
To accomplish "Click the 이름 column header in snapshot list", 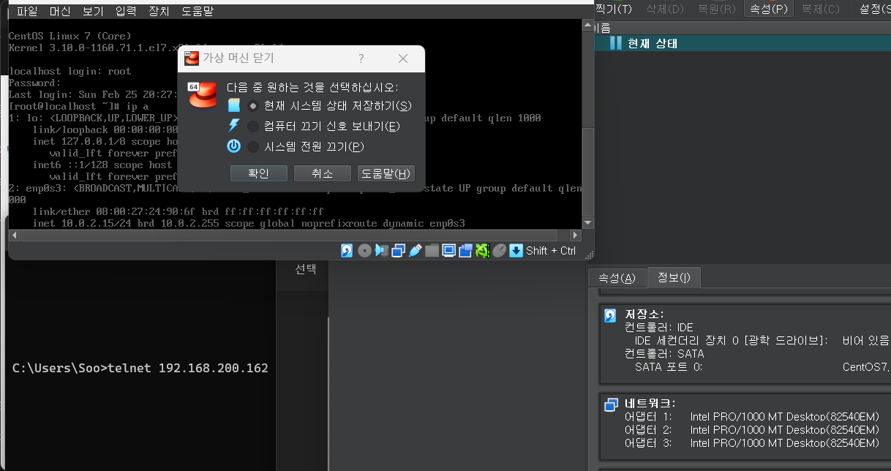I will click(742, 28).
